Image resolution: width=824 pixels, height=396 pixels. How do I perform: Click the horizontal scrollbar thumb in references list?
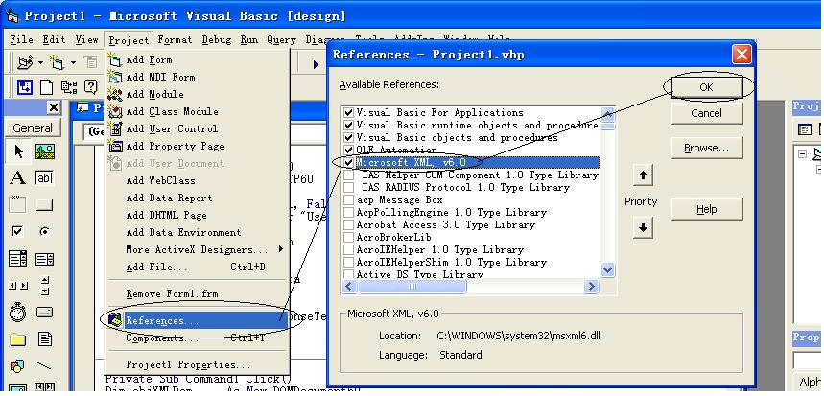tap(412, 287)
